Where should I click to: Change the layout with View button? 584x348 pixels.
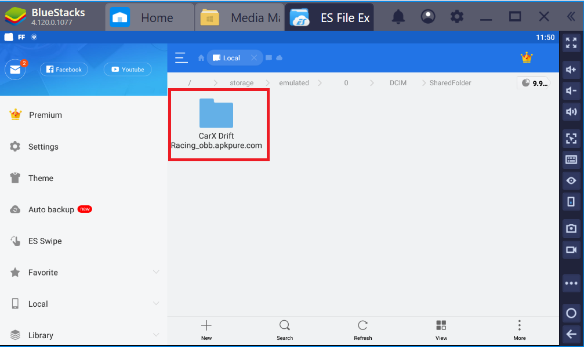[x=441, y=330]
